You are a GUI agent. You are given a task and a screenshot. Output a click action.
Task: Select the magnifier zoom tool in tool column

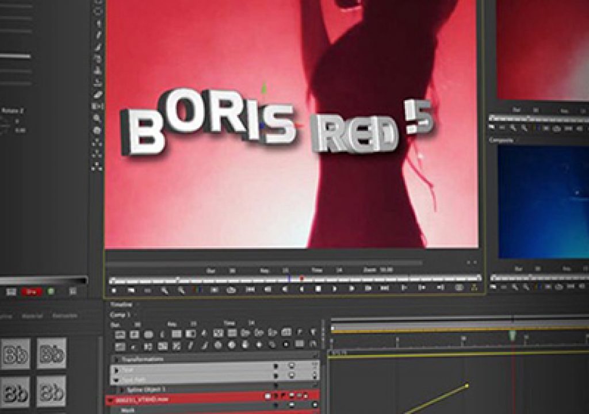[x=97, y=118]
